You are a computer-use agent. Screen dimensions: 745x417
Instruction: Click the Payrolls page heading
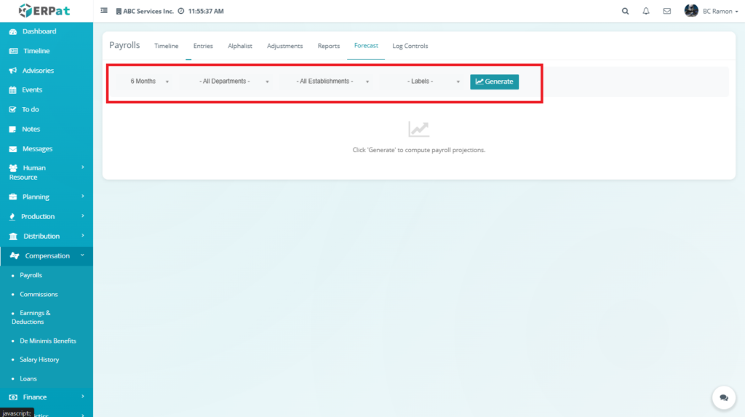click(x=124, y=45)
